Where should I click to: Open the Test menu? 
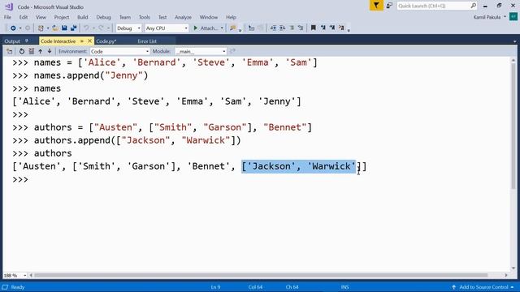point(162,17)
